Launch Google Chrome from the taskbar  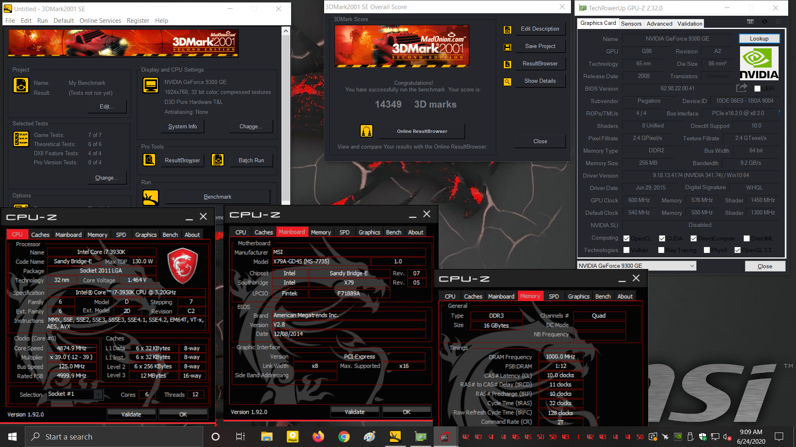(x=344, y=437)
